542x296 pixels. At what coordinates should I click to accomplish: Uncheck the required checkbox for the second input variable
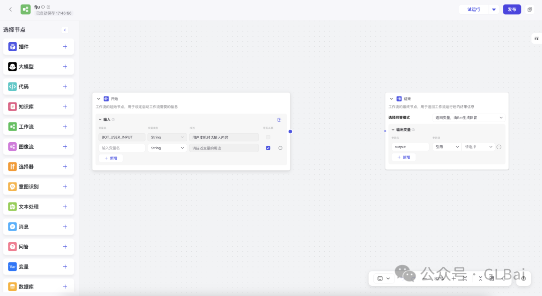coord(268,148)
